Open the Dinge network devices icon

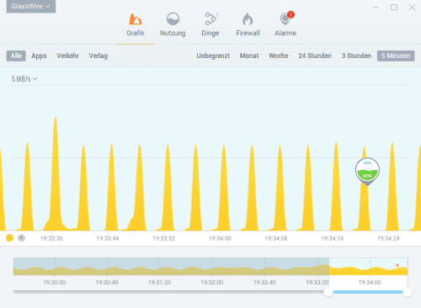[x=210, y=19]
